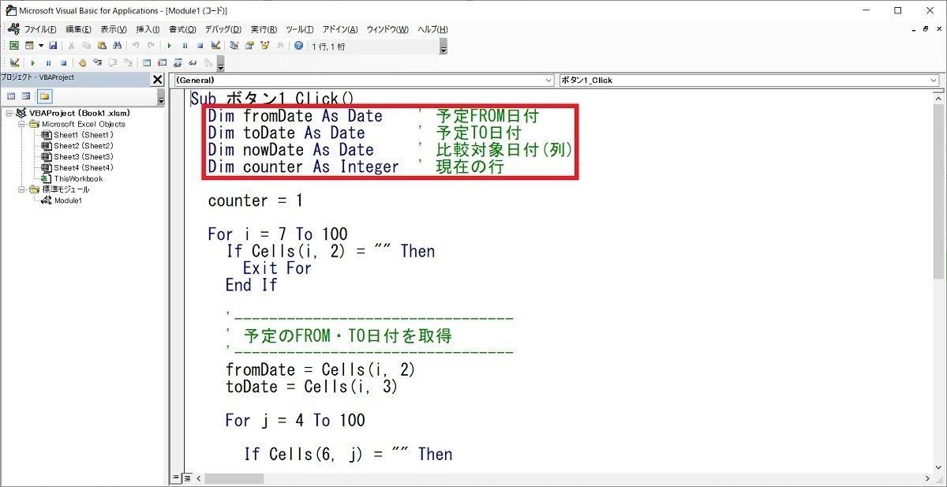Open the ファイル(F) menu
947x487 pixels.
40,29
